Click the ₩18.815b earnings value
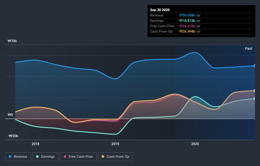Screen dimensions: 260x166 [187, 21]
